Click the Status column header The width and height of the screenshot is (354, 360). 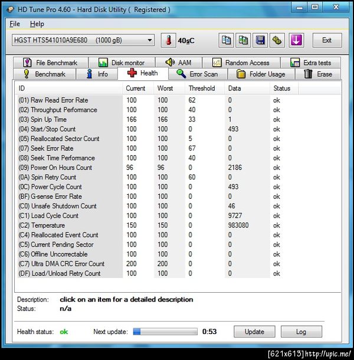(284, 88)
